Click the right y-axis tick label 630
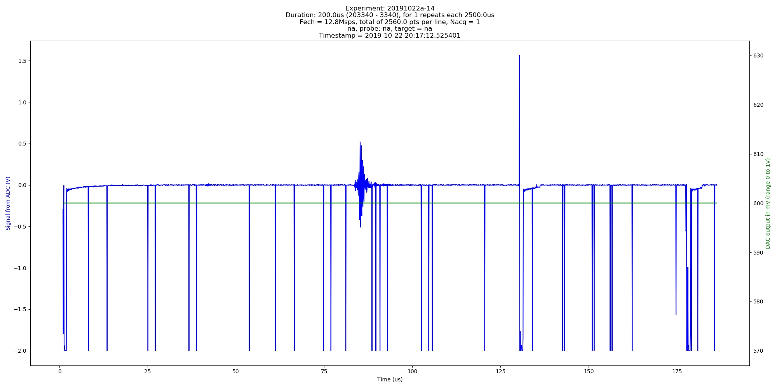Viewport: 777px width, 388px height. [x=758, y=56]
